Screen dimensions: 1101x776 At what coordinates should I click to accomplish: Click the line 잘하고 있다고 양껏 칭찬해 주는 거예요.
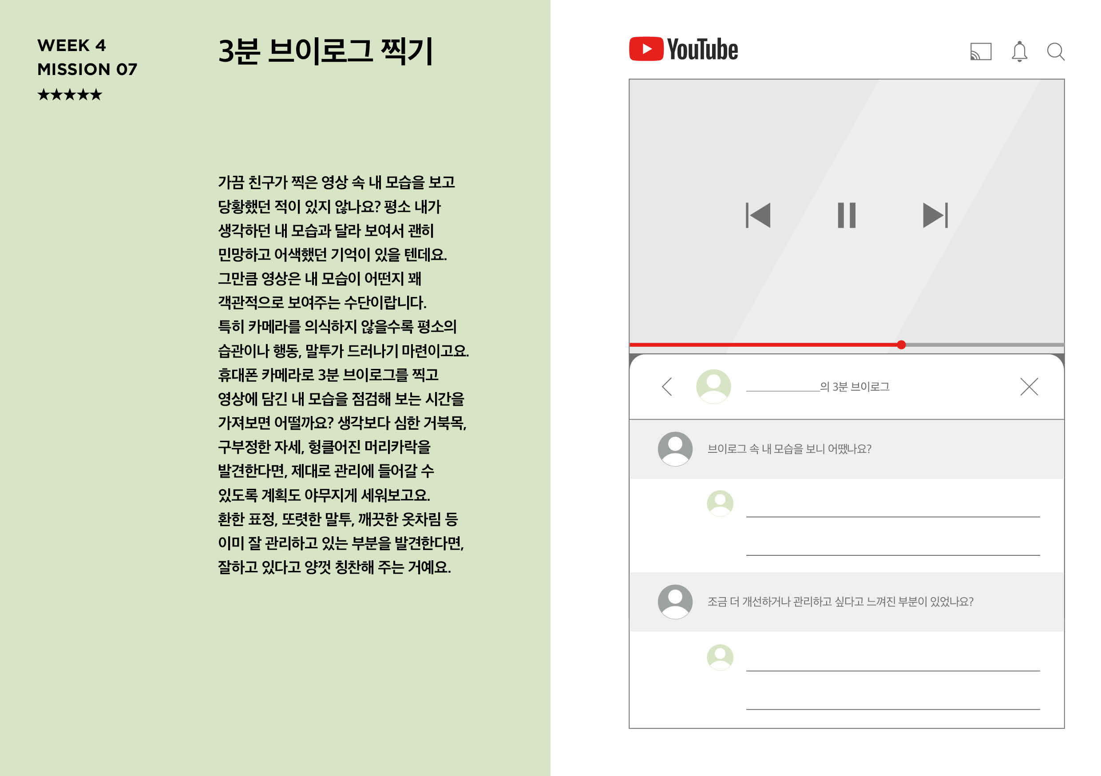(x=334, y=567)
